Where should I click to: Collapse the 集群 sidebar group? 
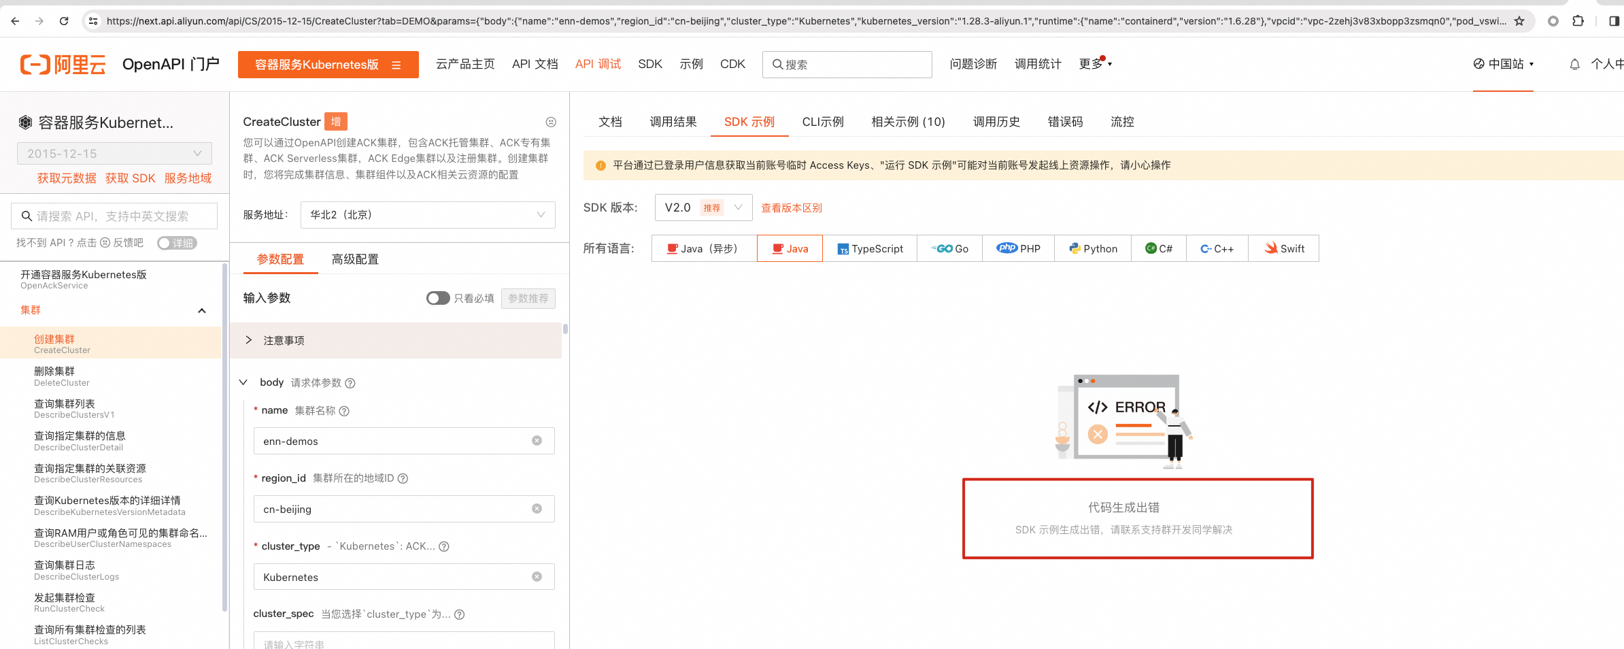(x=201, y=311)
